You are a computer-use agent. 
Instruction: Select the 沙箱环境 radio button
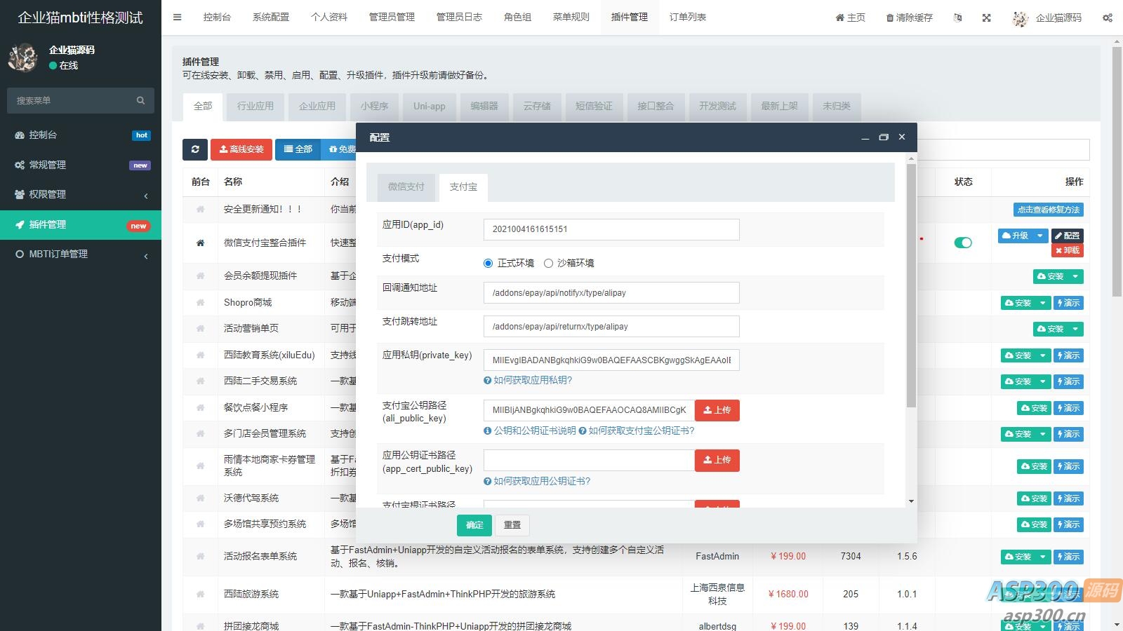(x=549, y=263)
